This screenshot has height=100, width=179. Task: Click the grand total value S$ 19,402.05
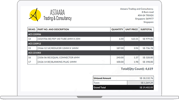click(146, 87)
